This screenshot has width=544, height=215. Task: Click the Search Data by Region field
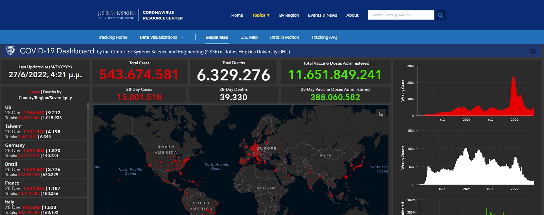pyautogui.click(x=401, y=15)
